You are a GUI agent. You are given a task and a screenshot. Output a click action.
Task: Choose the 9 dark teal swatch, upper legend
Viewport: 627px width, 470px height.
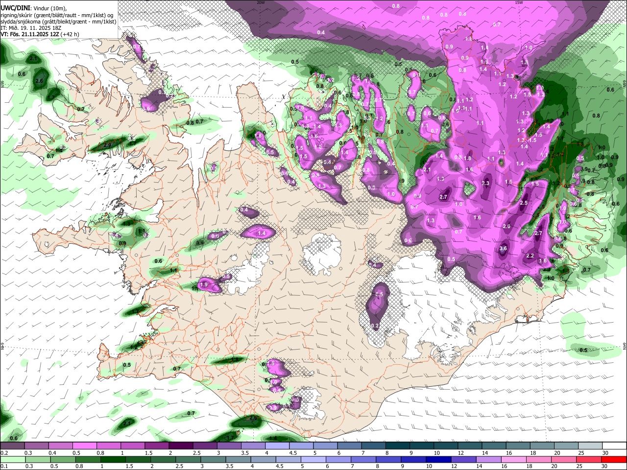421,446
